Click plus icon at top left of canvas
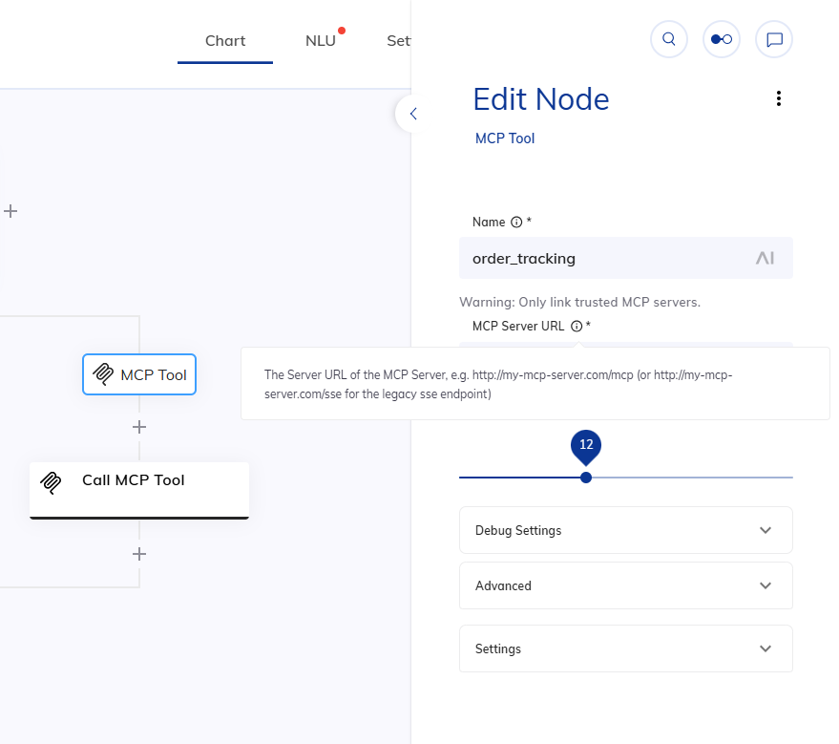The image size is (839, 744). [11, 211]
